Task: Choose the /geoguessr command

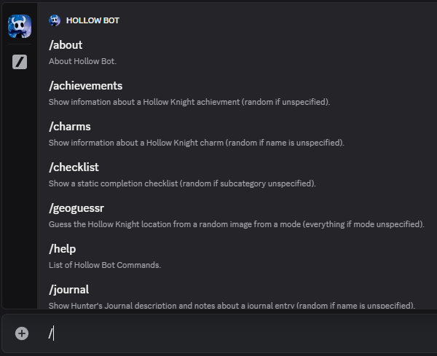Action: tap(237, 215)
